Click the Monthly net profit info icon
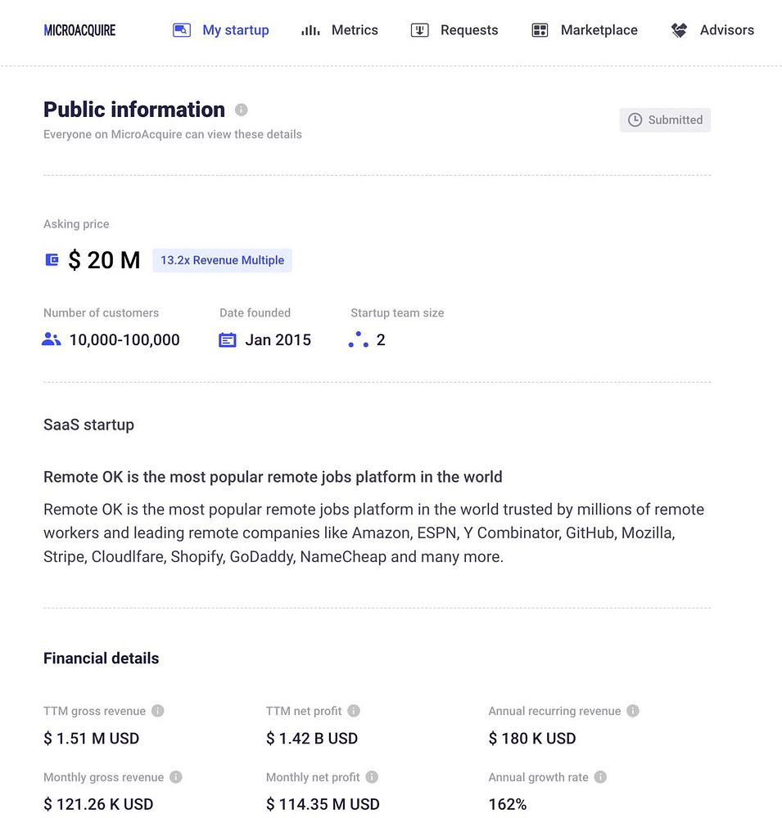This screenshot has height=818, width=782. pos(372,777)
